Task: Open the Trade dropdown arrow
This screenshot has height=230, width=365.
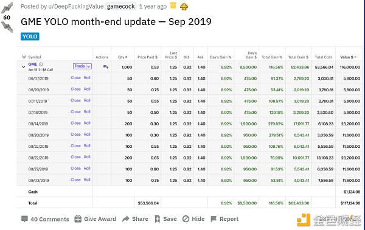Action: [89, 66]
